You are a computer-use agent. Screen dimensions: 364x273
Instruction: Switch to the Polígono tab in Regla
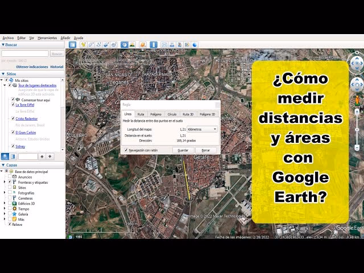click(156, 114)
